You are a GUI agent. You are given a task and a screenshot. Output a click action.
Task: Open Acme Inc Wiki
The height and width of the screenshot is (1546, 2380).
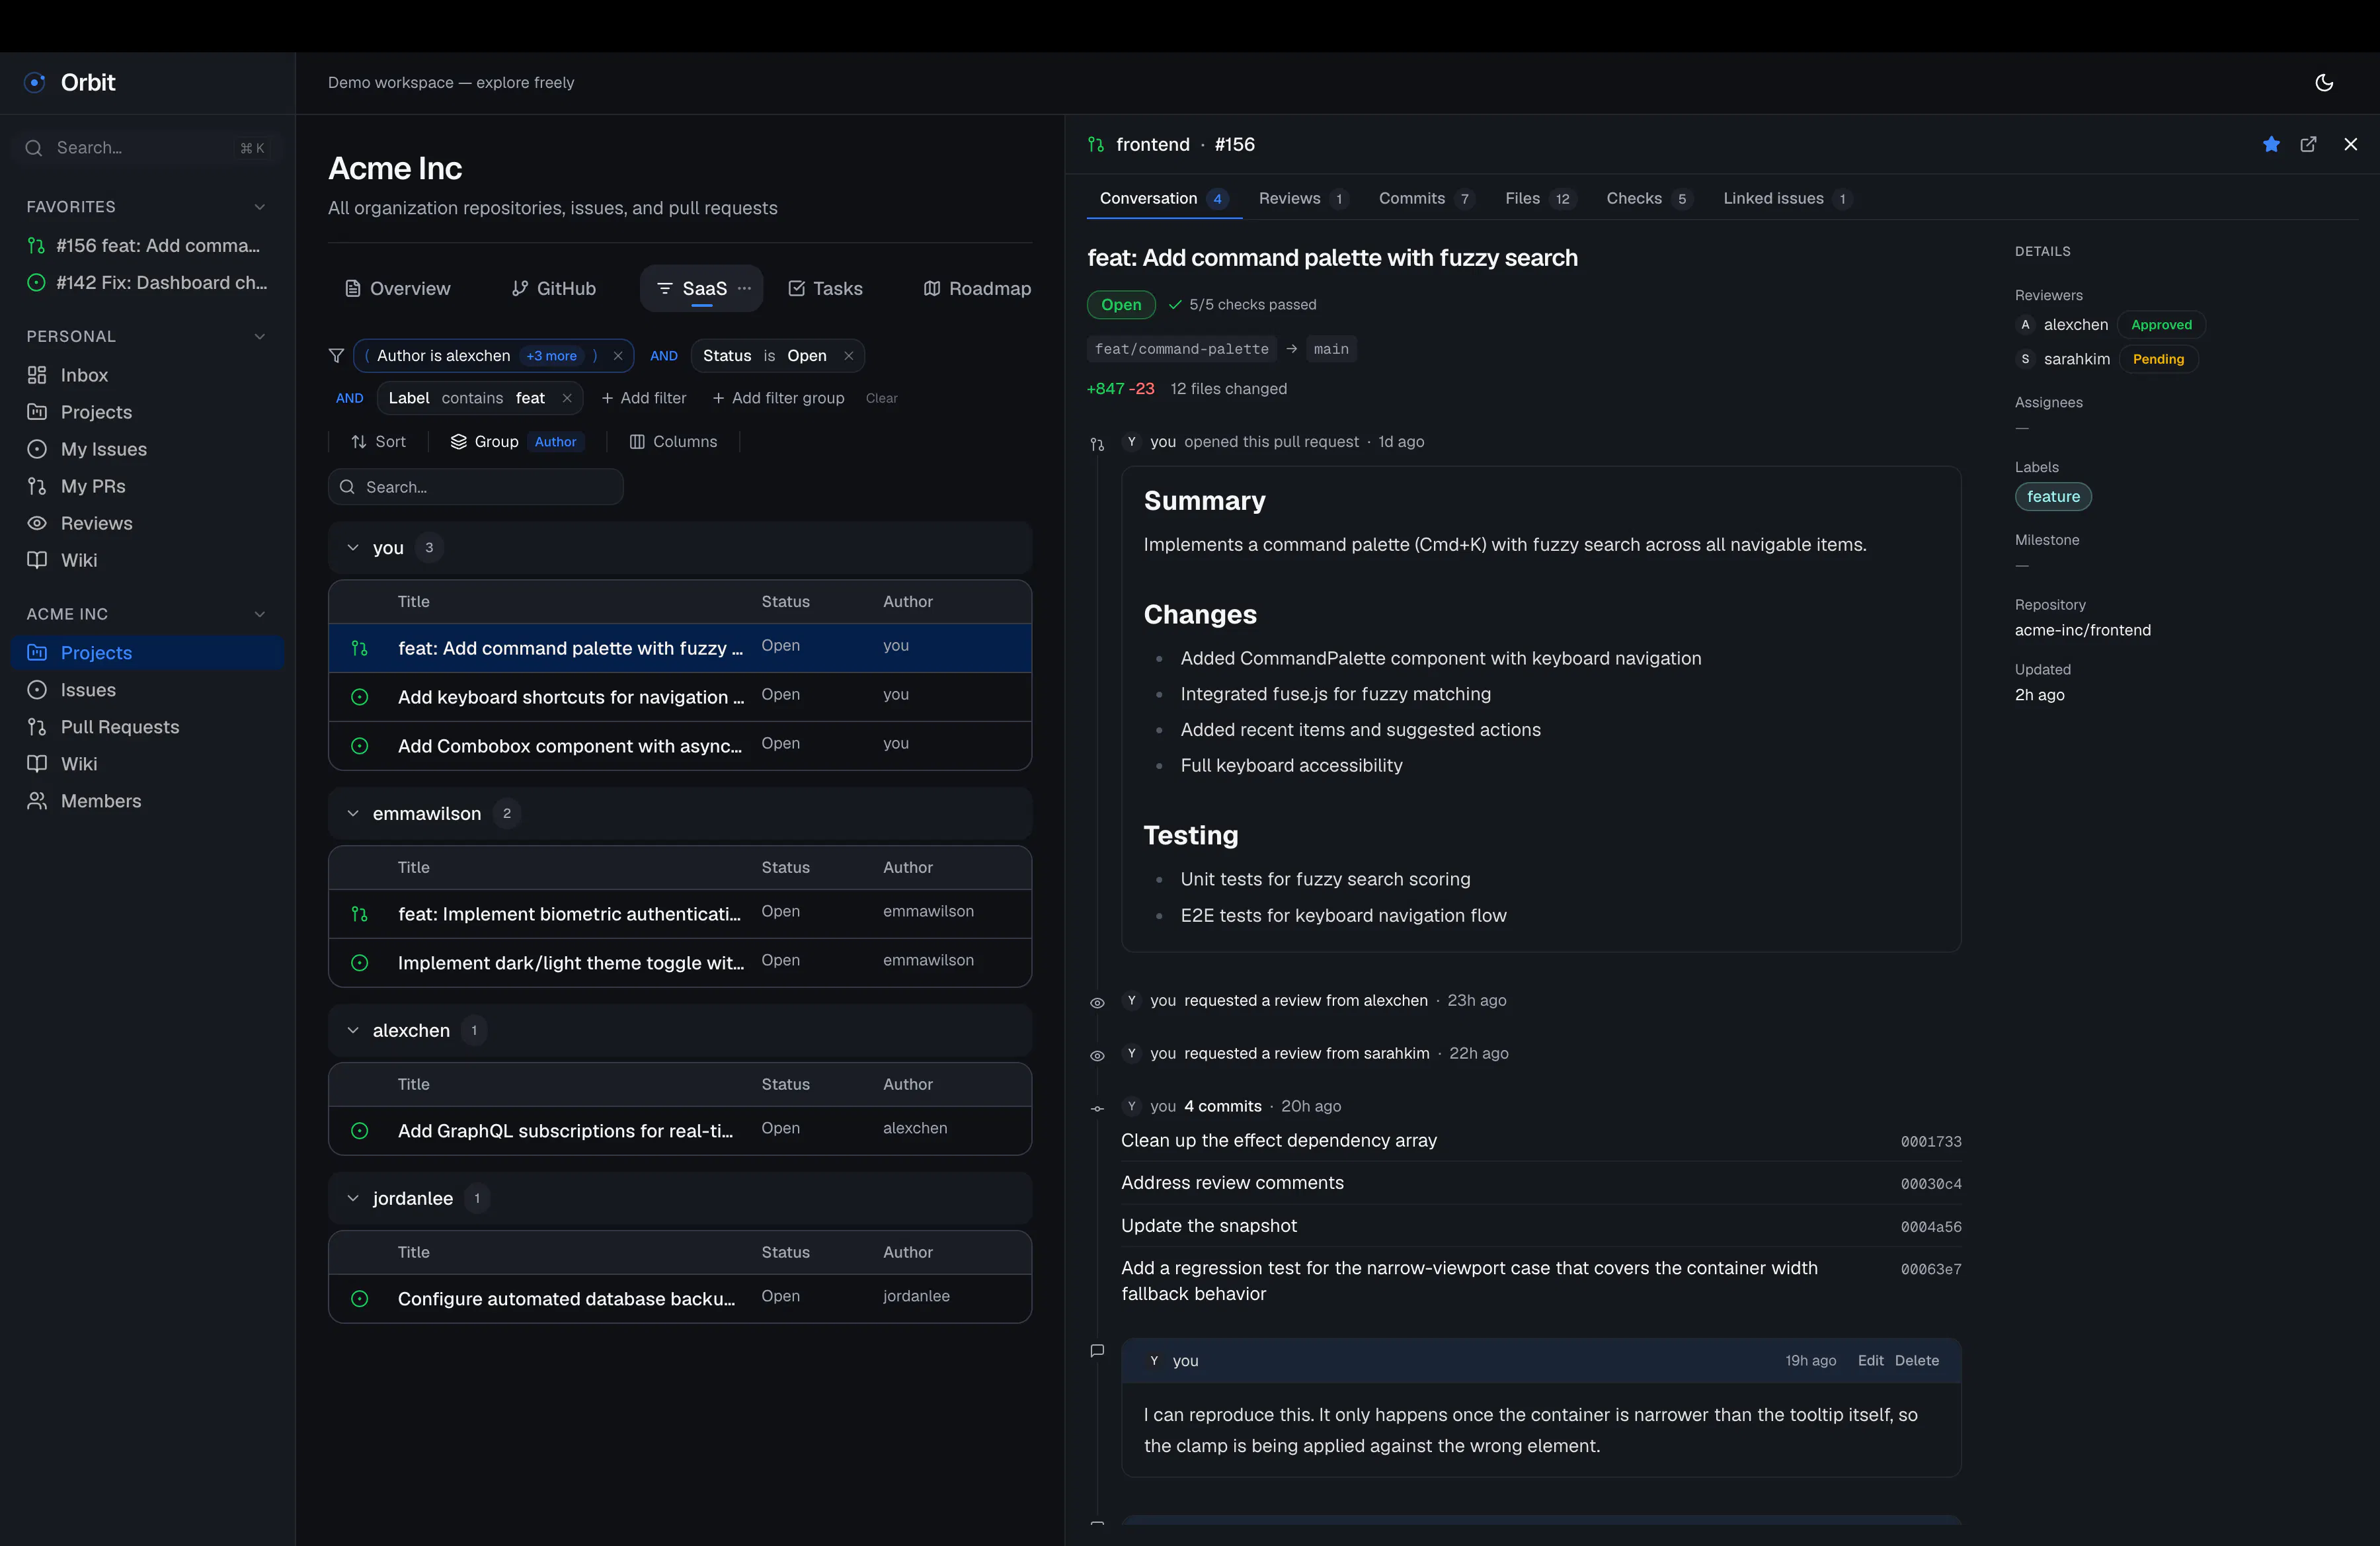click(x=147, y=764)
